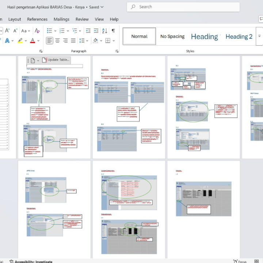This screenshot has height=263, width=263.
Task: Switch to the Mailings tab
Action: tap(61, 19)
